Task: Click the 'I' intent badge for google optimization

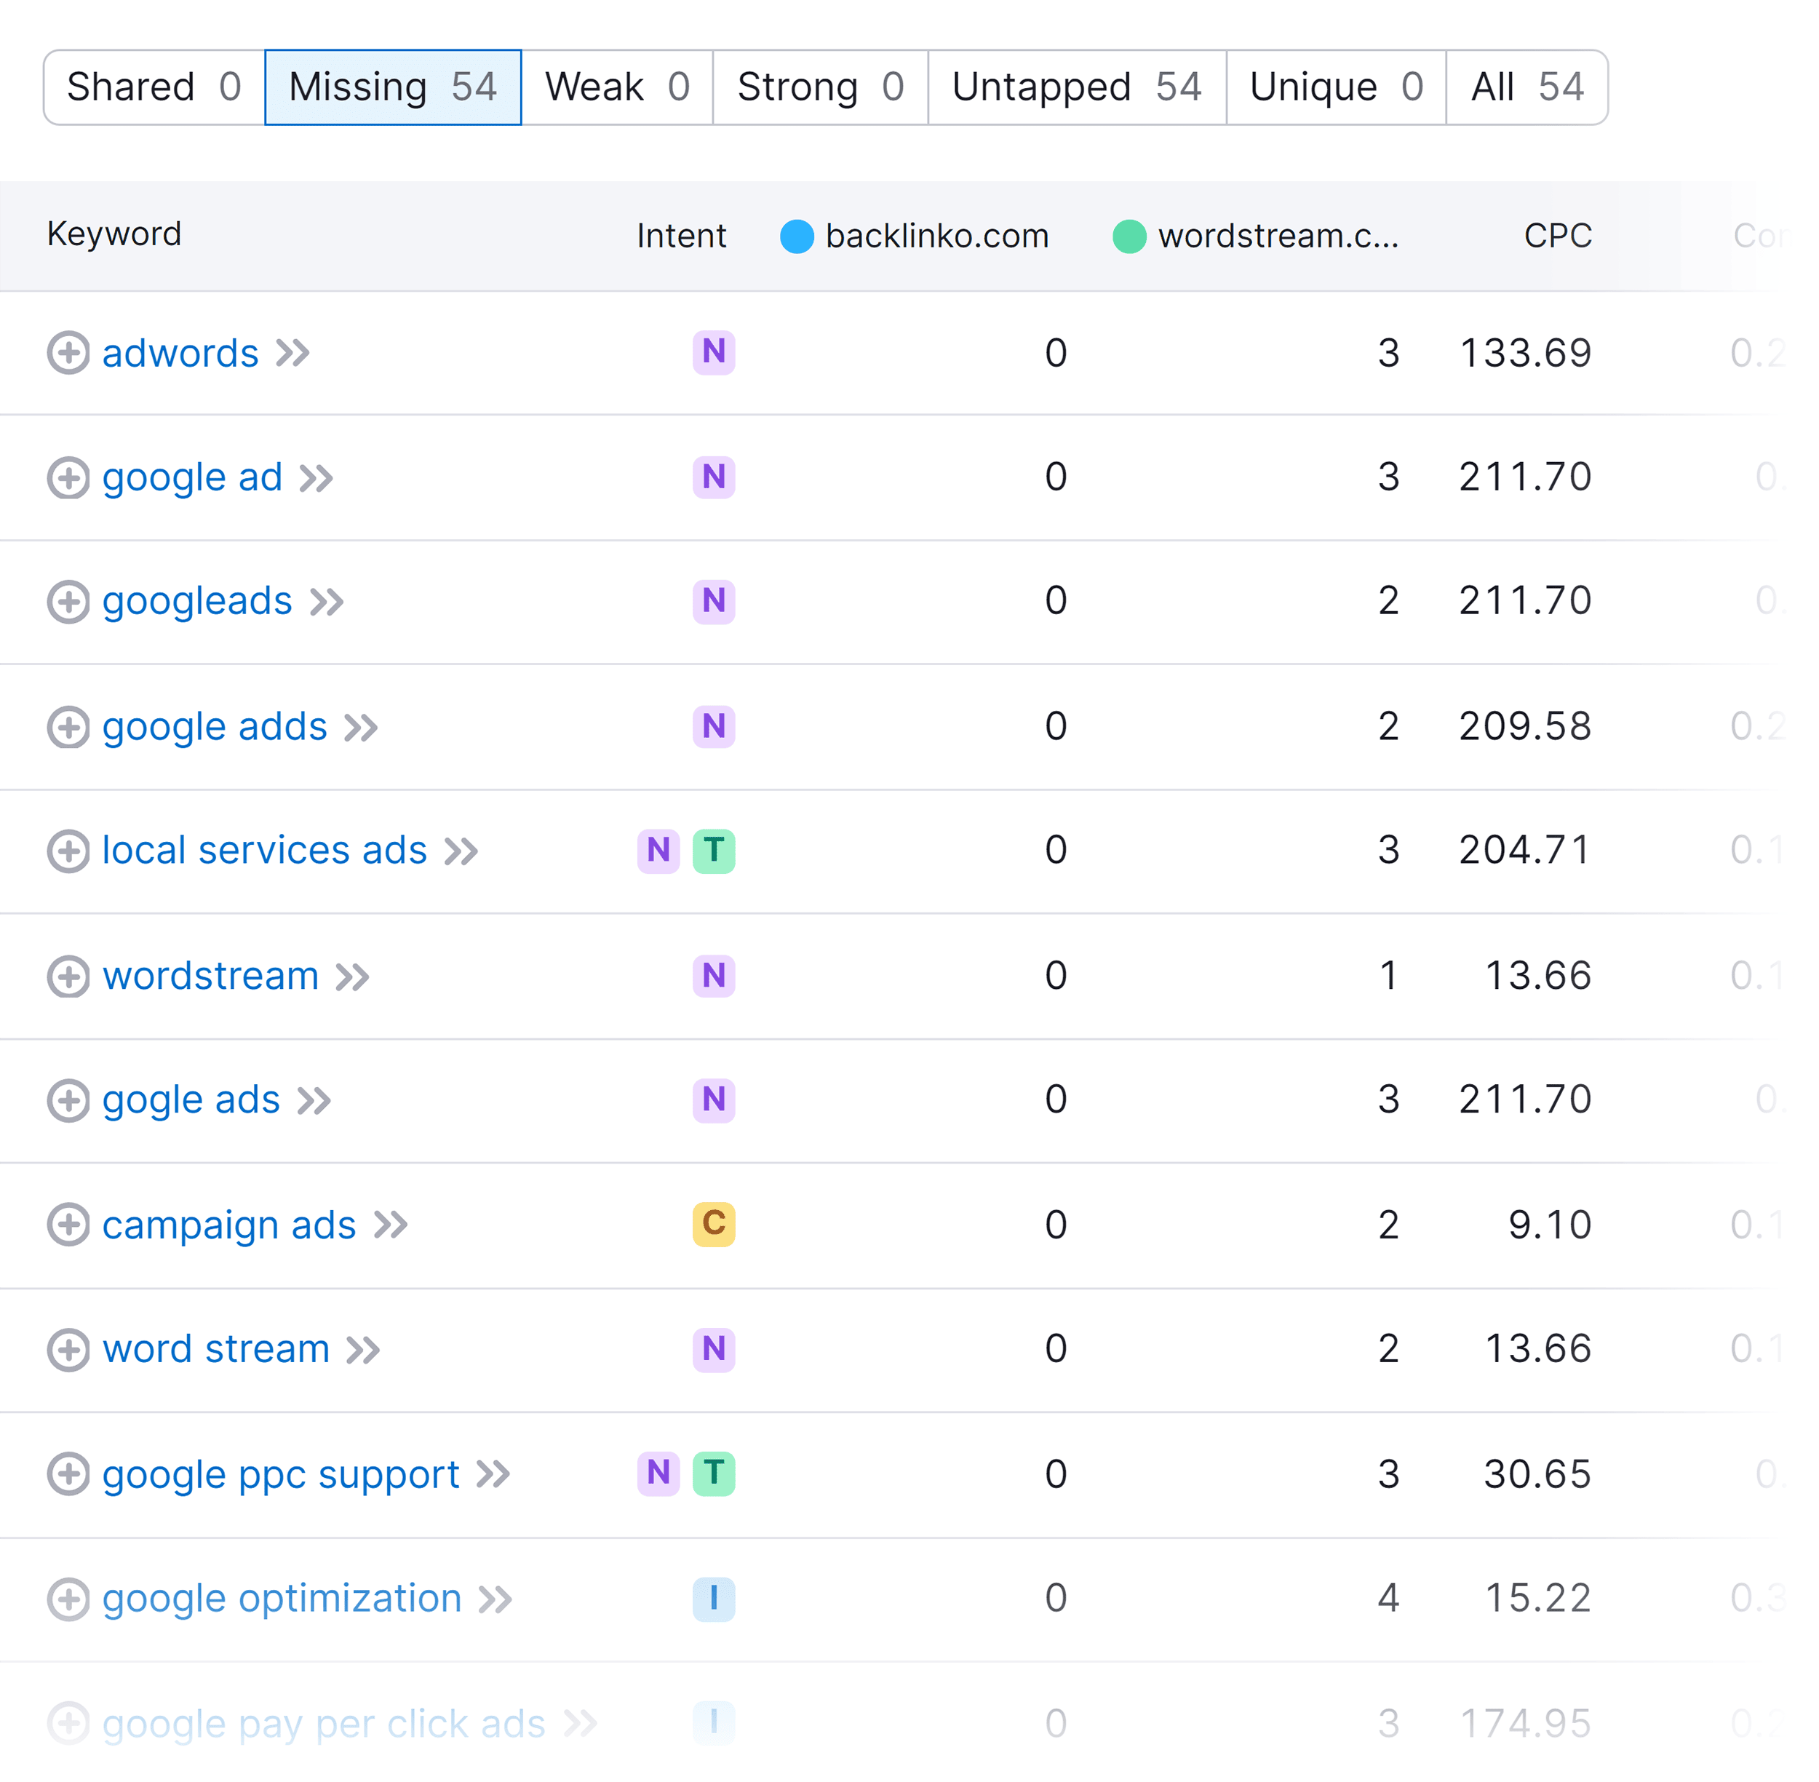Action: tap(714, 1599)
